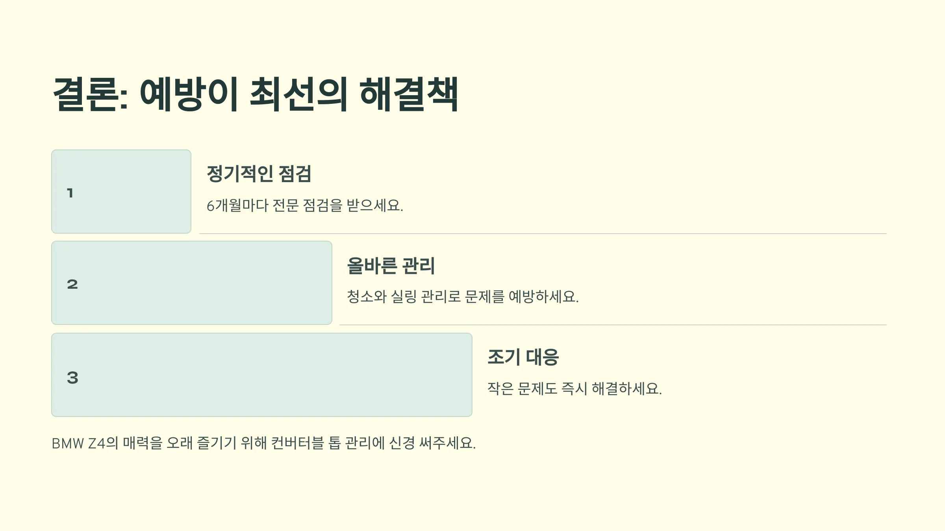945x531 pixels.
Task: Click the heading 올바른 관리
Action: pos(391,266)
